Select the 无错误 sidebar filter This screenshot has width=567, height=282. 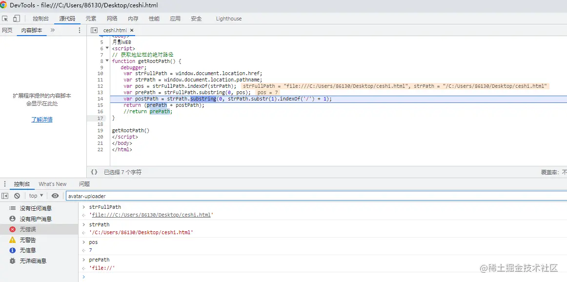[39, 229]
